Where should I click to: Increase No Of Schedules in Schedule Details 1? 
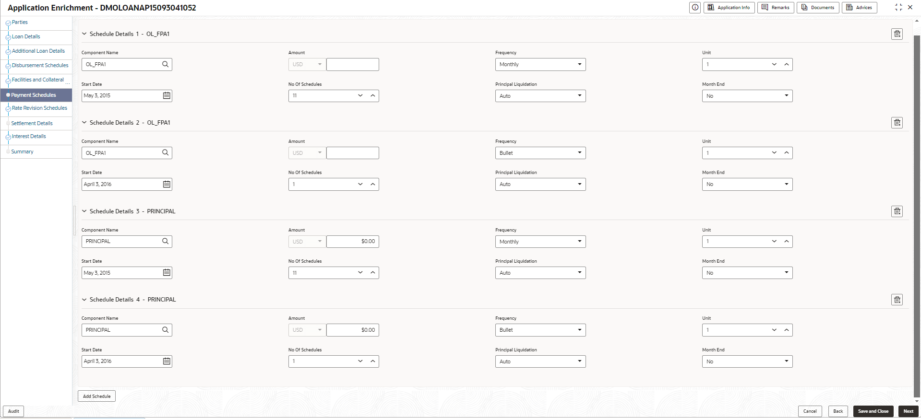pos(373,95)
